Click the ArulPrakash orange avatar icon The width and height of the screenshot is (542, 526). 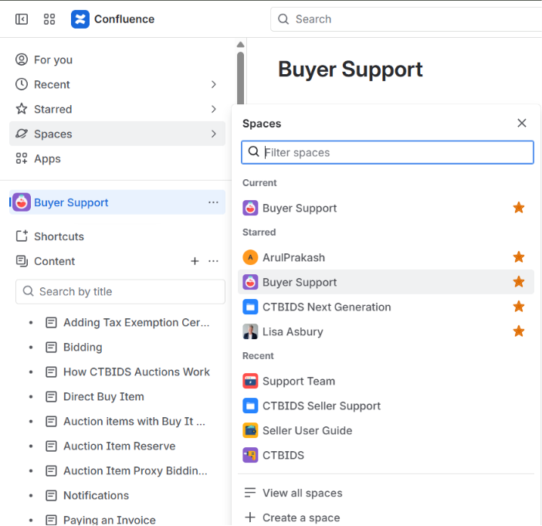250,258
